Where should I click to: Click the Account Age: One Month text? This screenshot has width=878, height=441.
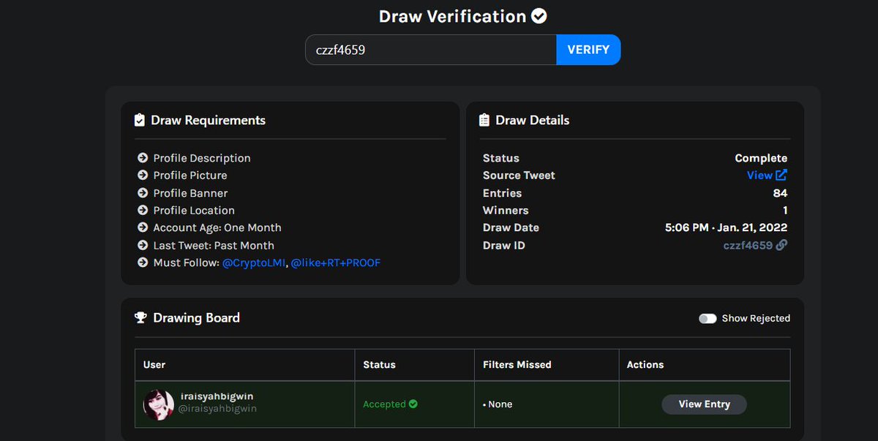[217, 227]
